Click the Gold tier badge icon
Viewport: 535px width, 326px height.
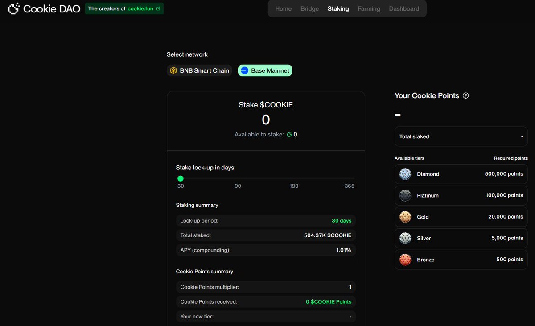(x=405, y=217)
